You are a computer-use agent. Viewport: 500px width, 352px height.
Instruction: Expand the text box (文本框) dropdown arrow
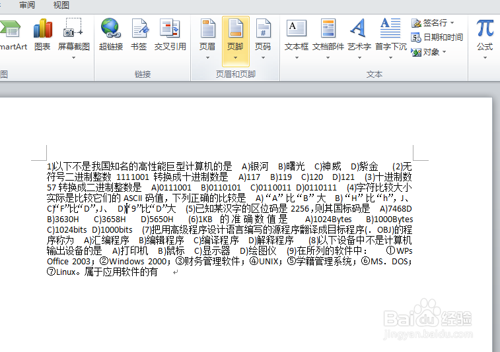tap(297, 57)
